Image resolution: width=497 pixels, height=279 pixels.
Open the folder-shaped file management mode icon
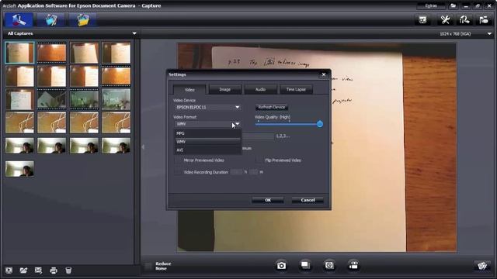pyautogui.click(x=82, y=20)
